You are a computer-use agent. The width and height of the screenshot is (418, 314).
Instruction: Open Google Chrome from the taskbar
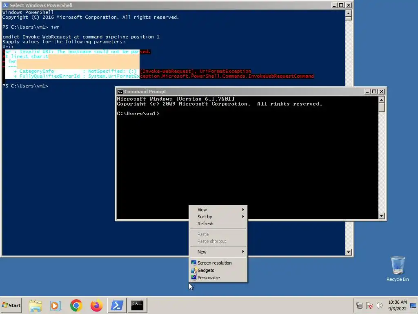(76, 305)
